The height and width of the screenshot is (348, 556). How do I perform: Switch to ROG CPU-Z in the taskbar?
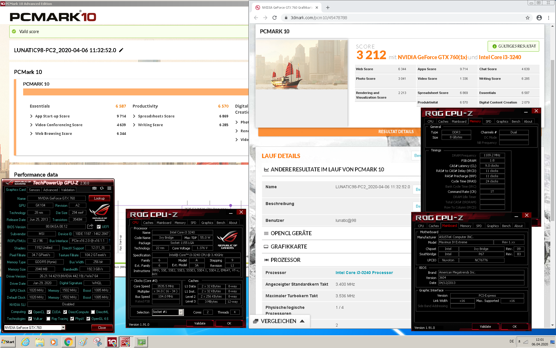(126, 342)
